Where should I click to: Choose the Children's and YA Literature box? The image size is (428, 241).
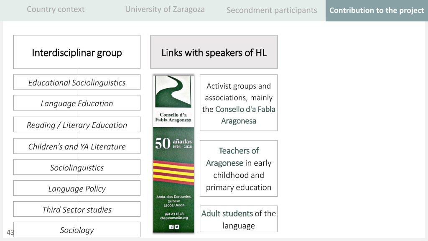pyautogui.click(x=77, y=146)
